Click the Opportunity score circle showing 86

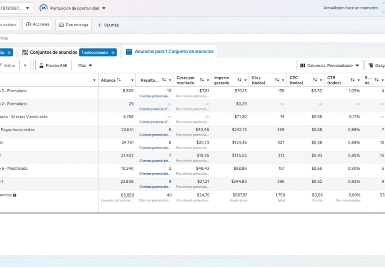click(44, 8)
